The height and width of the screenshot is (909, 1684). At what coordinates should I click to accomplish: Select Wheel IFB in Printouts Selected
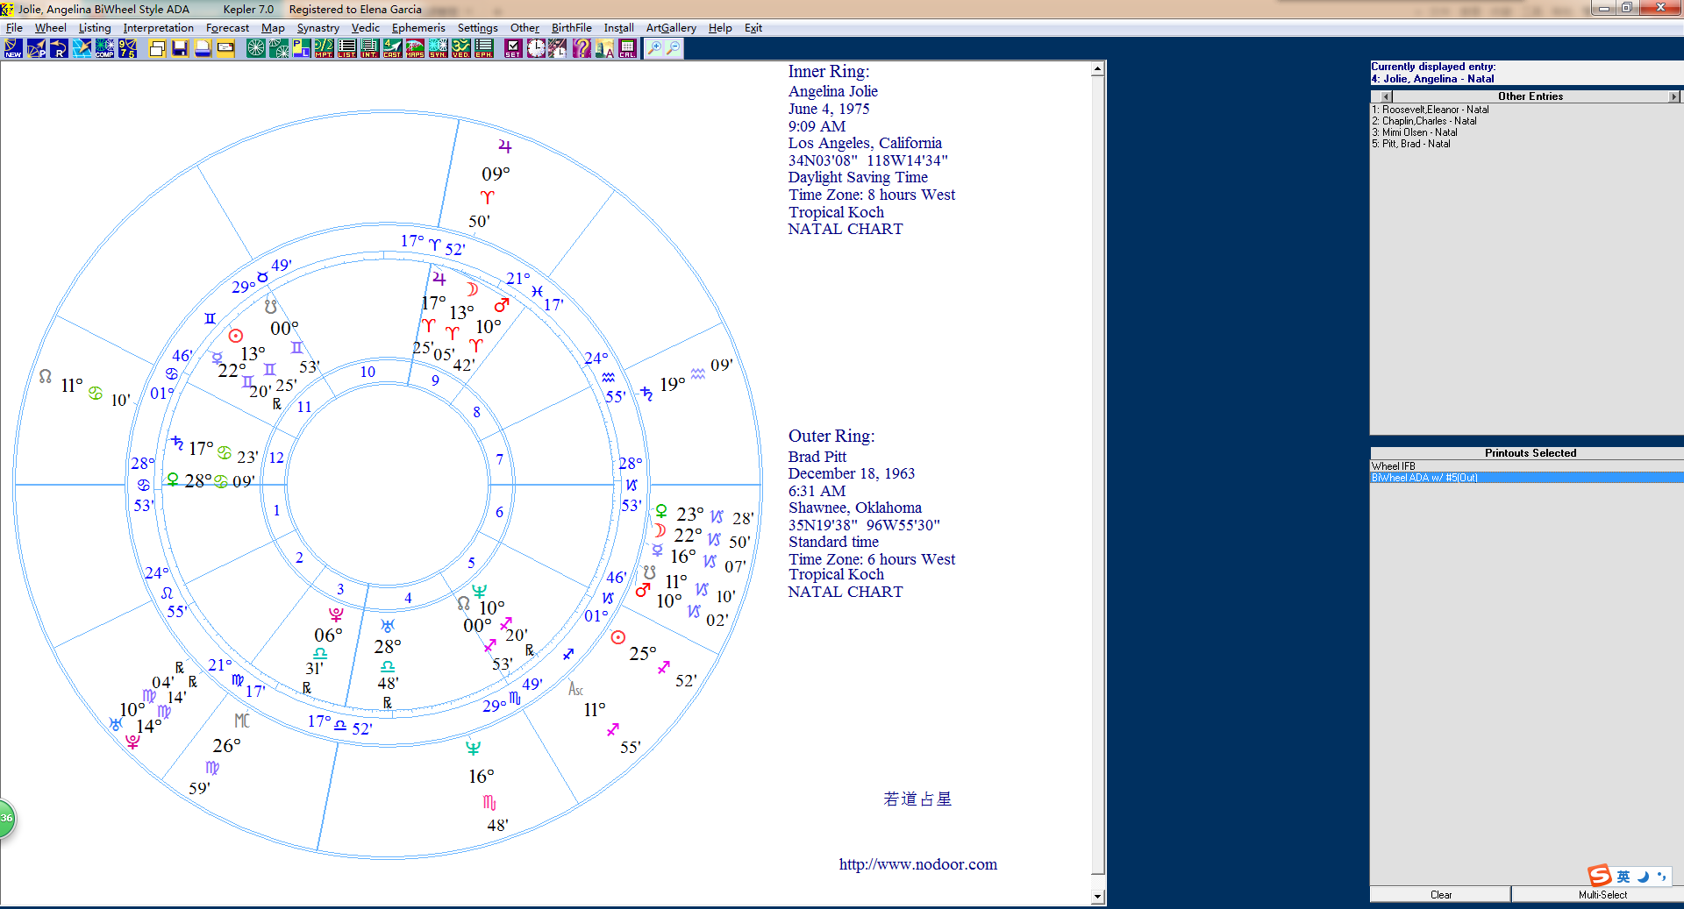tap(1394, 466)
